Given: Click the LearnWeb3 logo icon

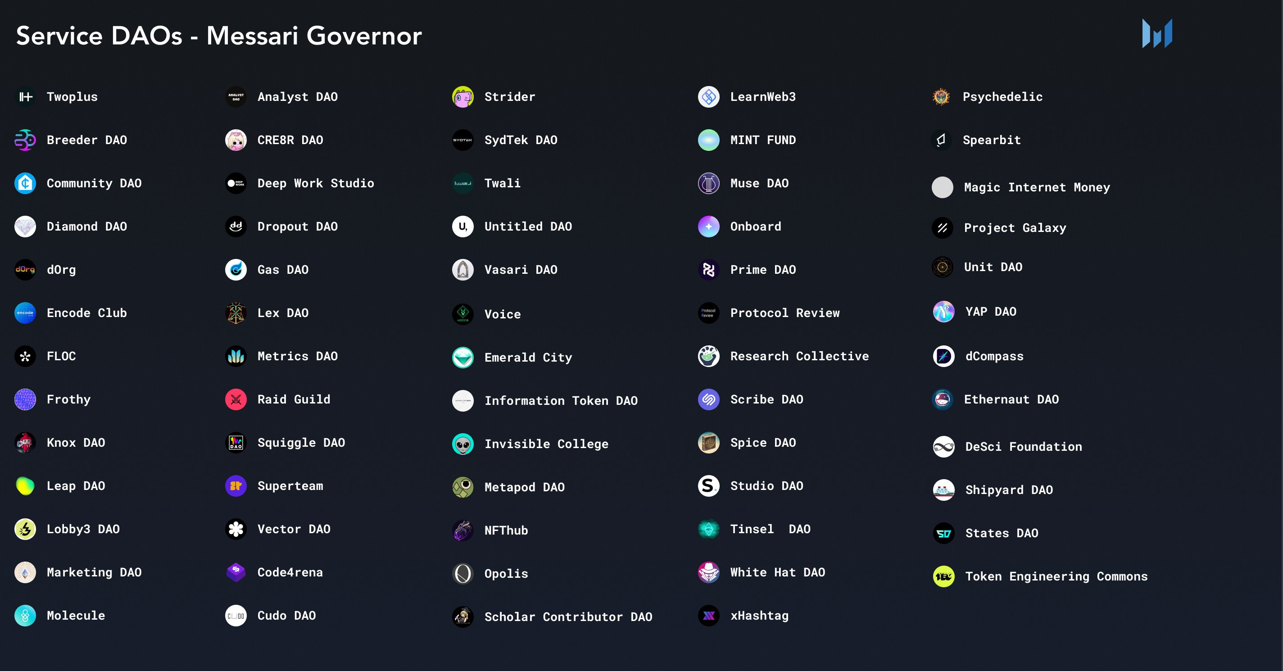Looking at the screenshot, I should pyautogui.click(x=708, y=97).
